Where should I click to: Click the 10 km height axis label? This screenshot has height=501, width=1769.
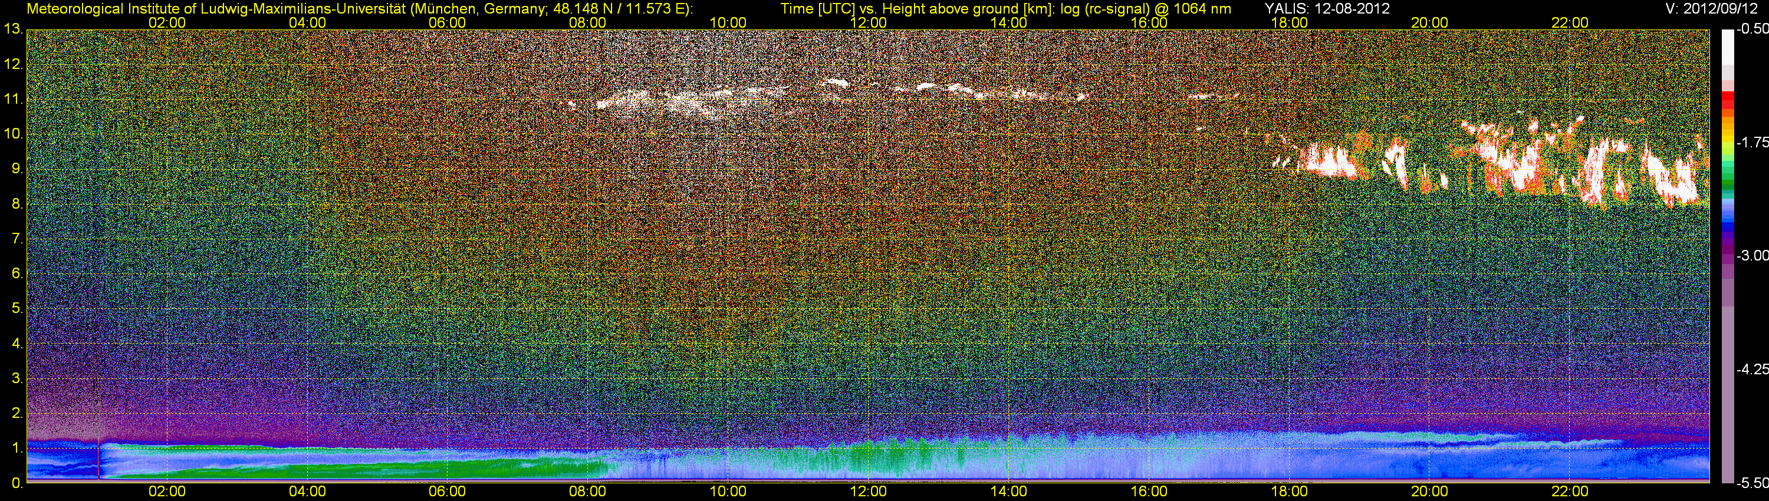(x=13, y=134)
